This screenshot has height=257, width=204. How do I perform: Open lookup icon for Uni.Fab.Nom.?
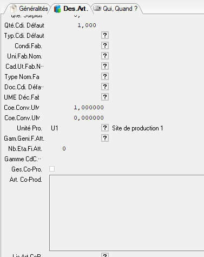click(105, 56)
